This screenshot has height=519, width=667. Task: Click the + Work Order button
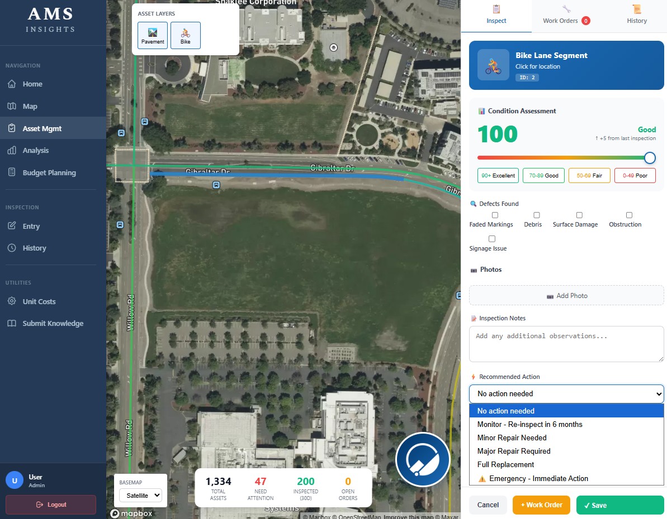[x=542, y=505]
